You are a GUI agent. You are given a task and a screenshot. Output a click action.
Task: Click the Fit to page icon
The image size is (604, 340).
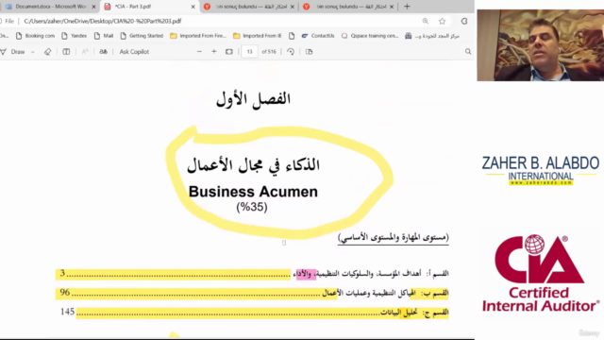[x=229, y=52]
